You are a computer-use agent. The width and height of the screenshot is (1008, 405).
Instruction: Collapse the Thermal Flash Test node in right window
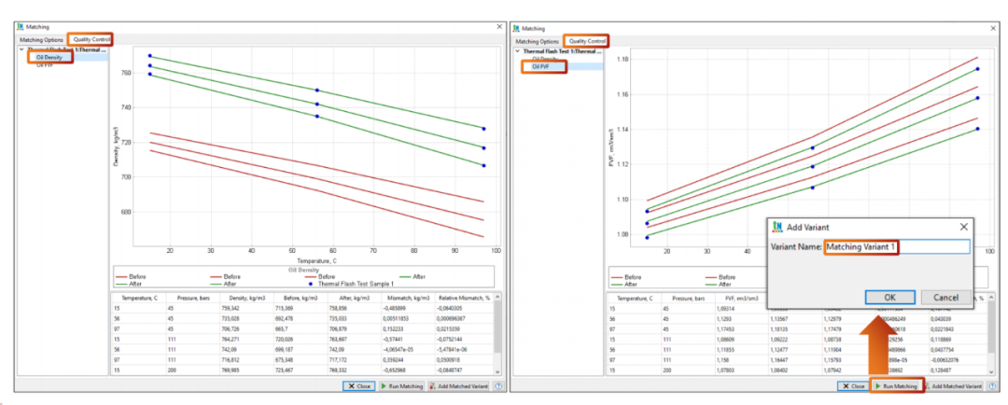(x=516, y=50)
